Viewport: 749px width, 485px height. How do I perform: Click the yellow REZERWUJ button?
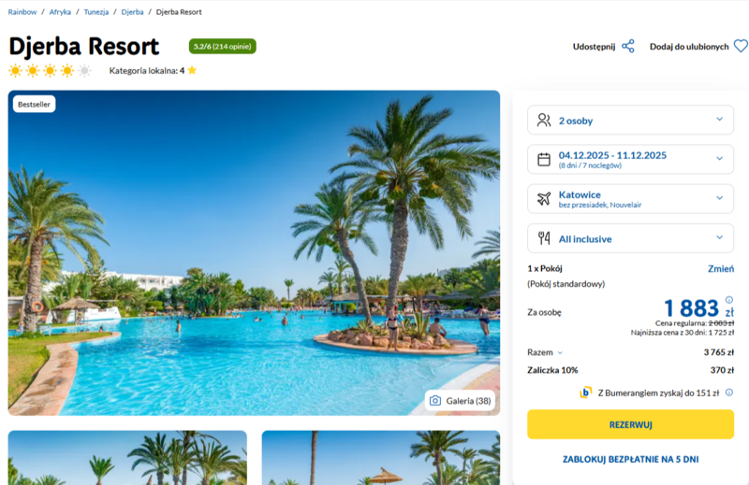coord(630,424)
